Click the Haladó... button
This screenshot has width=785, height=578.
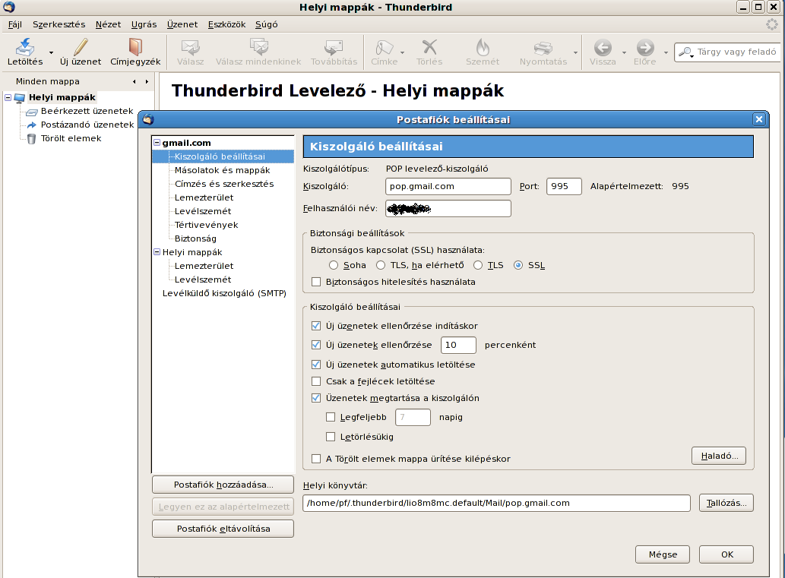pos(718,456)
